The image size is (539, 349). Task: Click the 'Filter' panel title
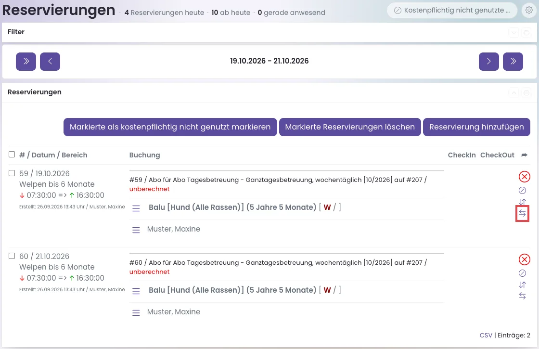(16, 32)
